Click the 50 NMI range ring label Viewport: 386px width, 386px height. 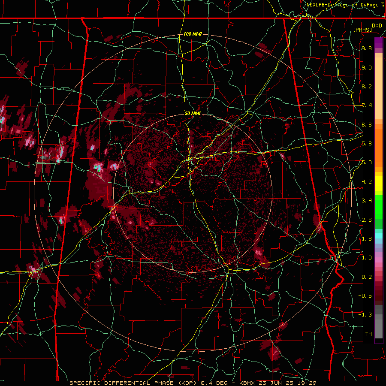click(193, 114)
